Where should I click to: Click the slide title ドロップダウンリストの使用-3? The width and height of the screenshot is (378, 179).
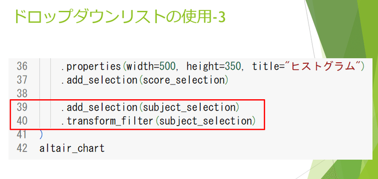(x=120, y=17)
